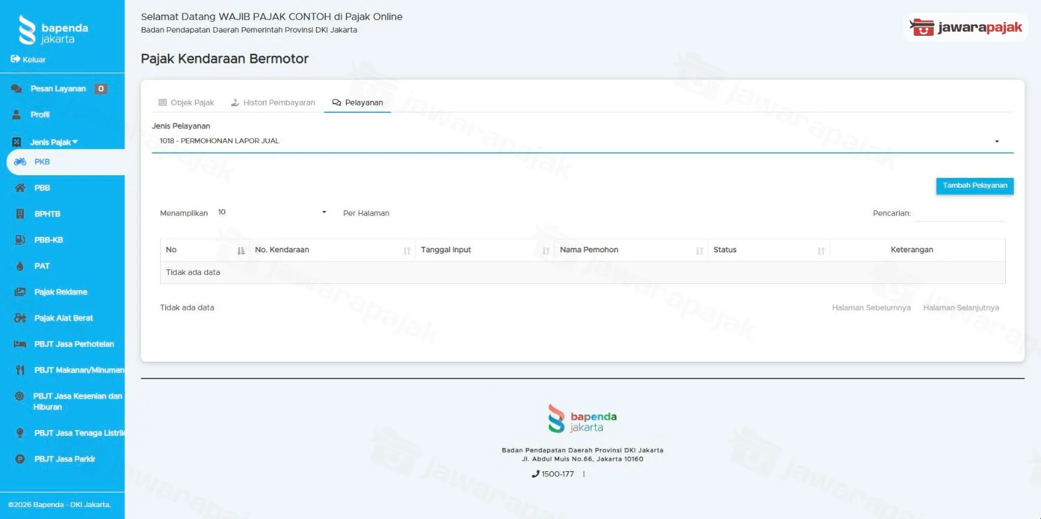
Task: Switch to the Objek Pajak tab
Action: click(186, 103)
